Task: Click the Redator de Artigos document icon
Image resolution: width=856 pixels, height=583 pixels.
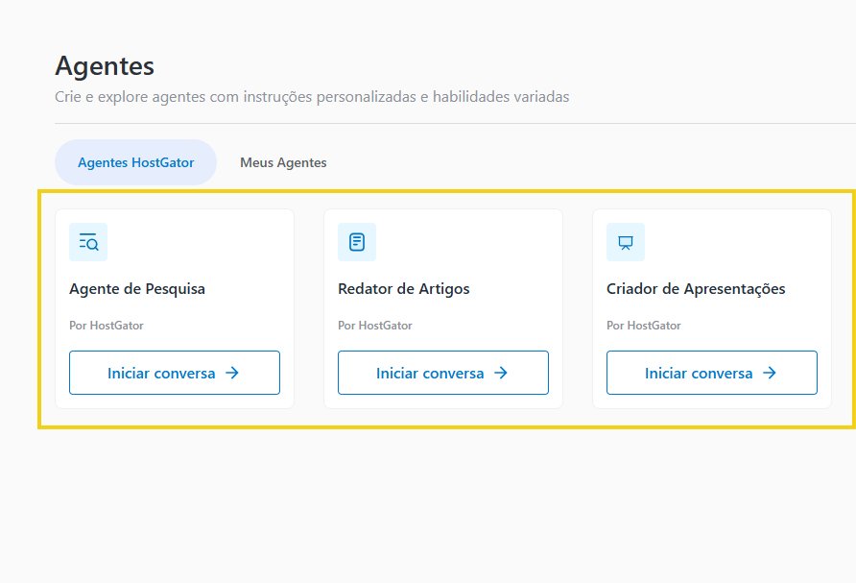Action: tap(357, 242)
